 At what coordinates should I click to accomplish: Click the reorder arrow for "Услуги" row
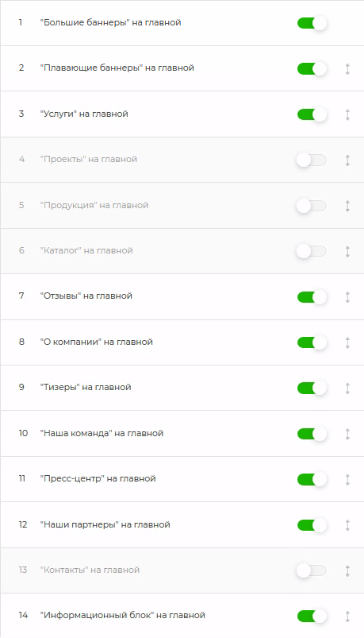coord(347,114)
